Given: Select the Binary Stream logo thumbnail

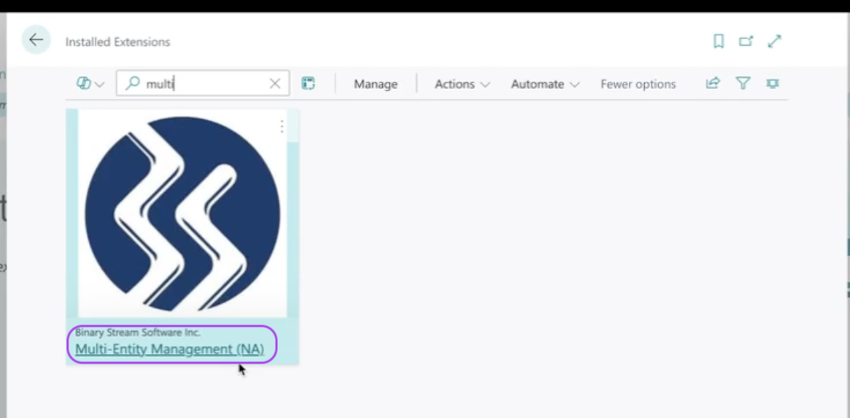Looking at the screenshot, I should coord(182,213).
